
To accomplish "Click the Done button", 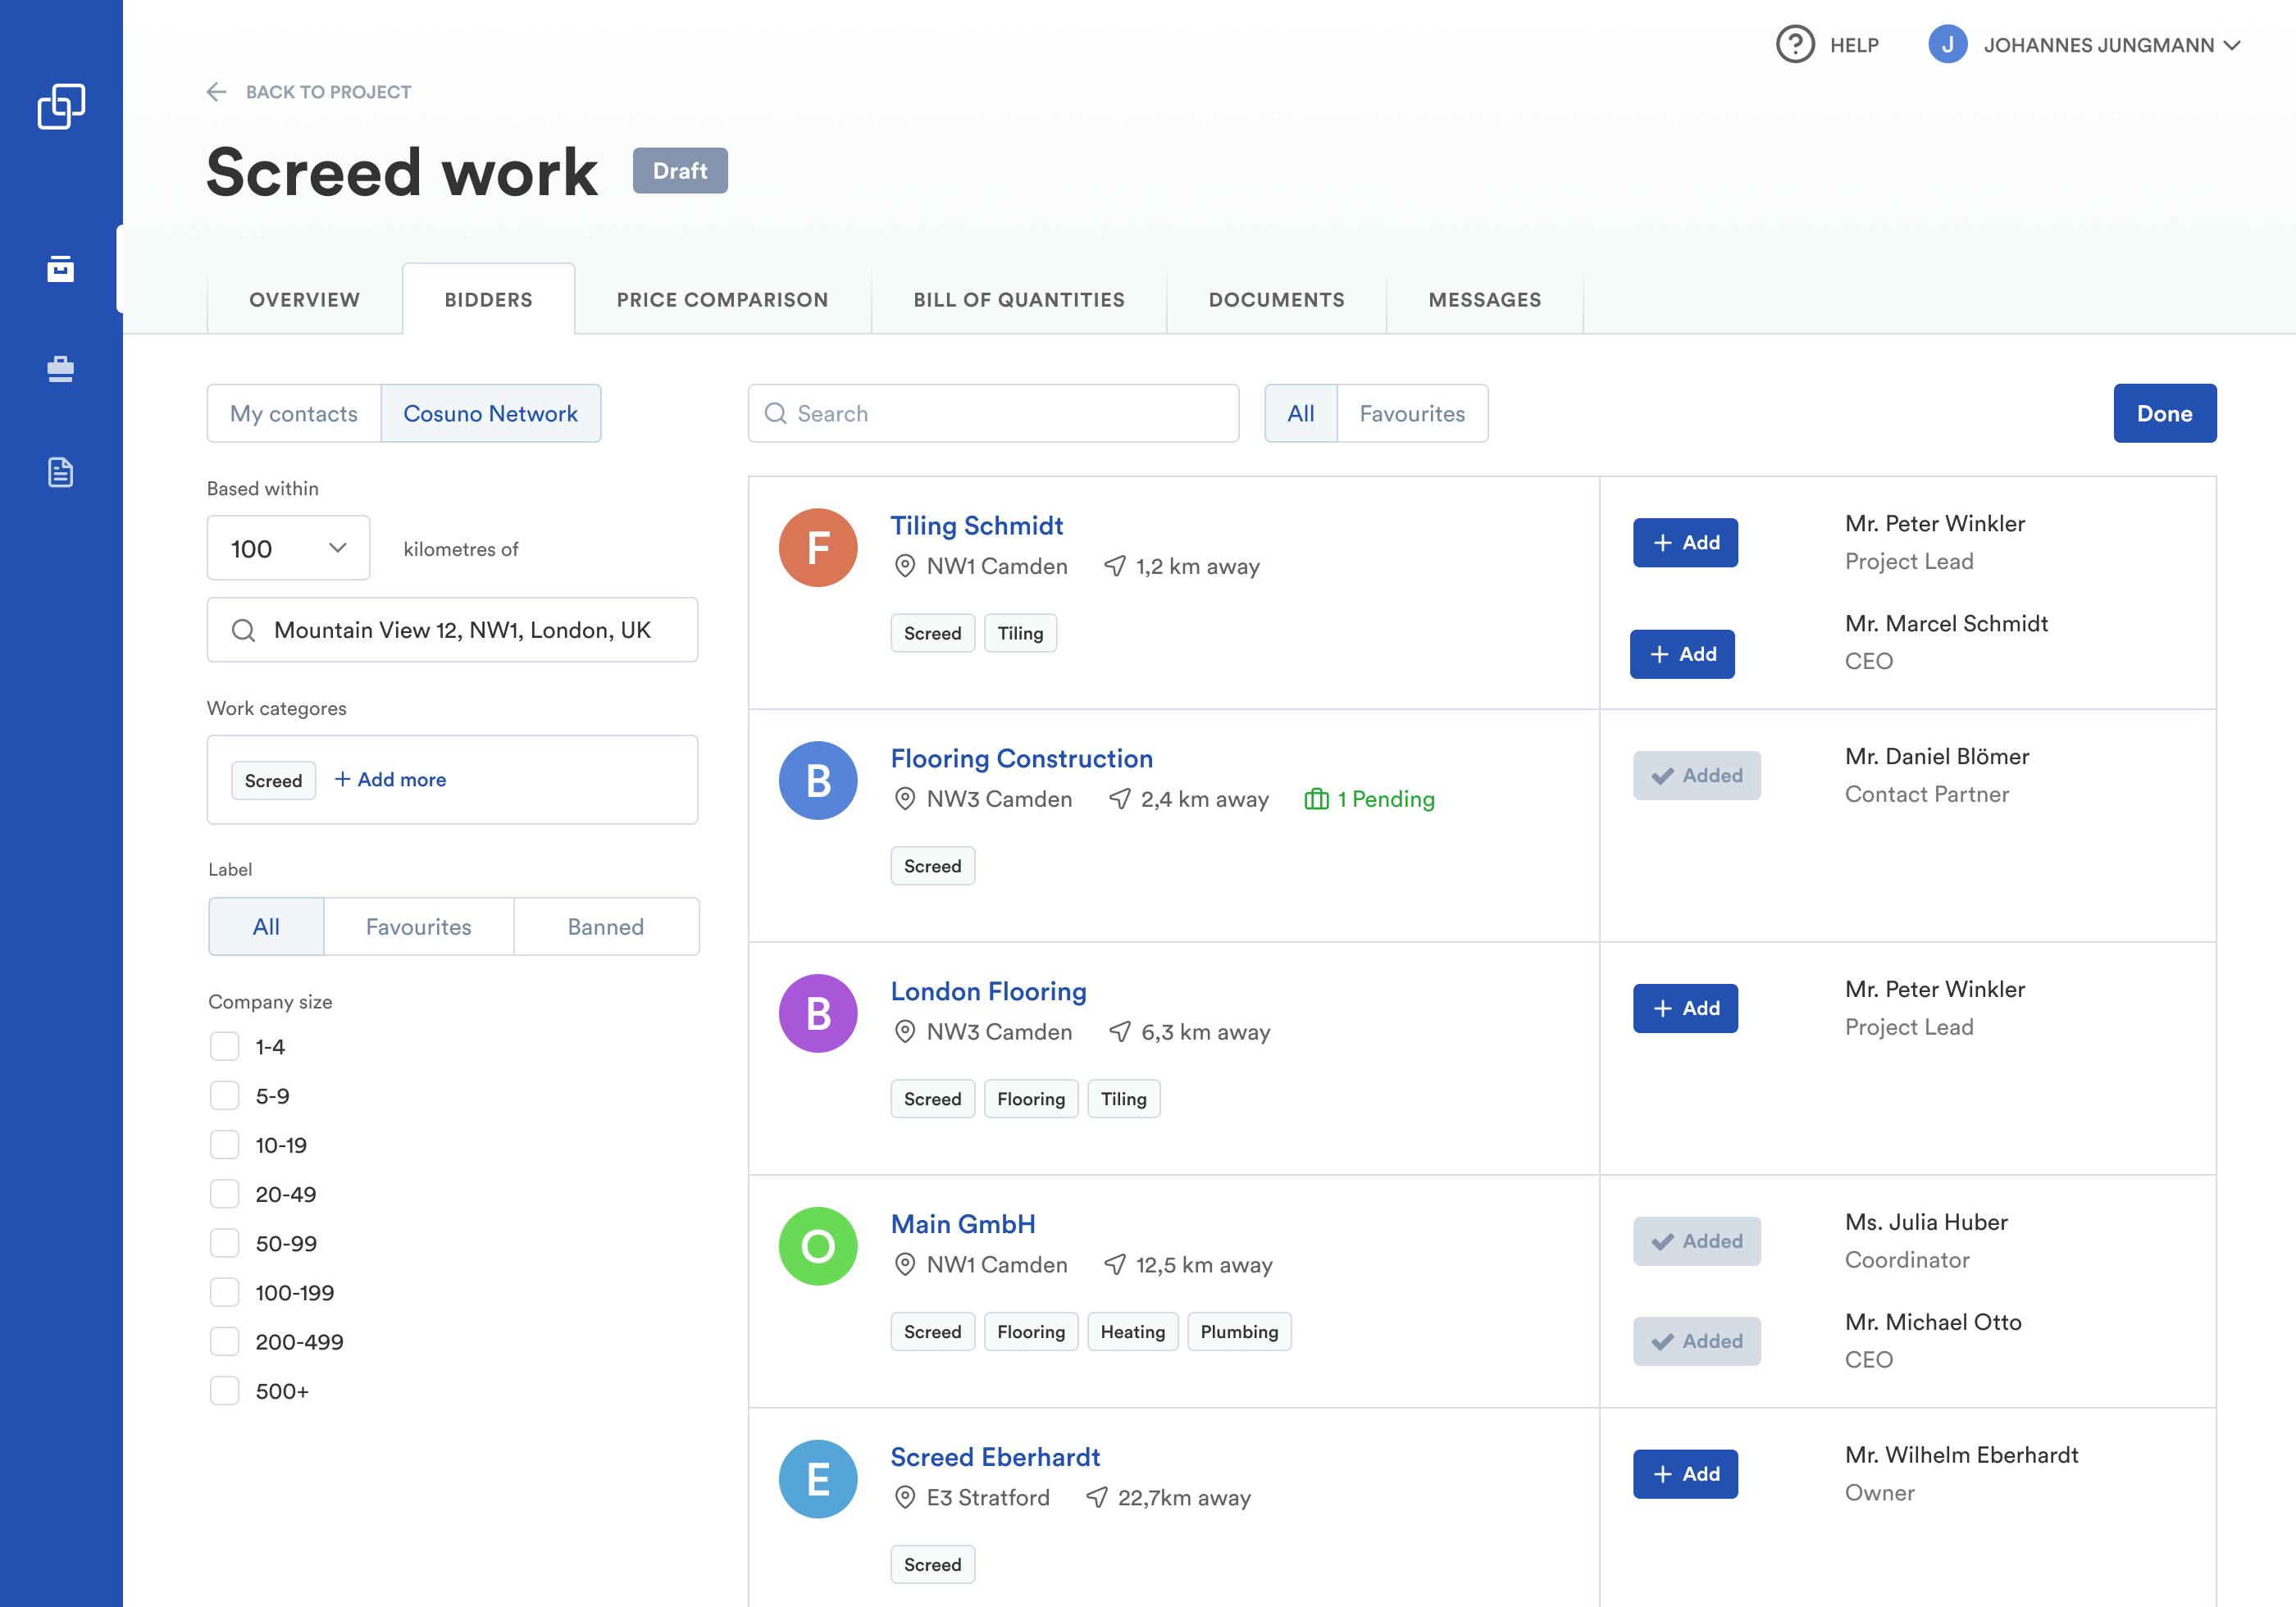I will [2164, 412].
